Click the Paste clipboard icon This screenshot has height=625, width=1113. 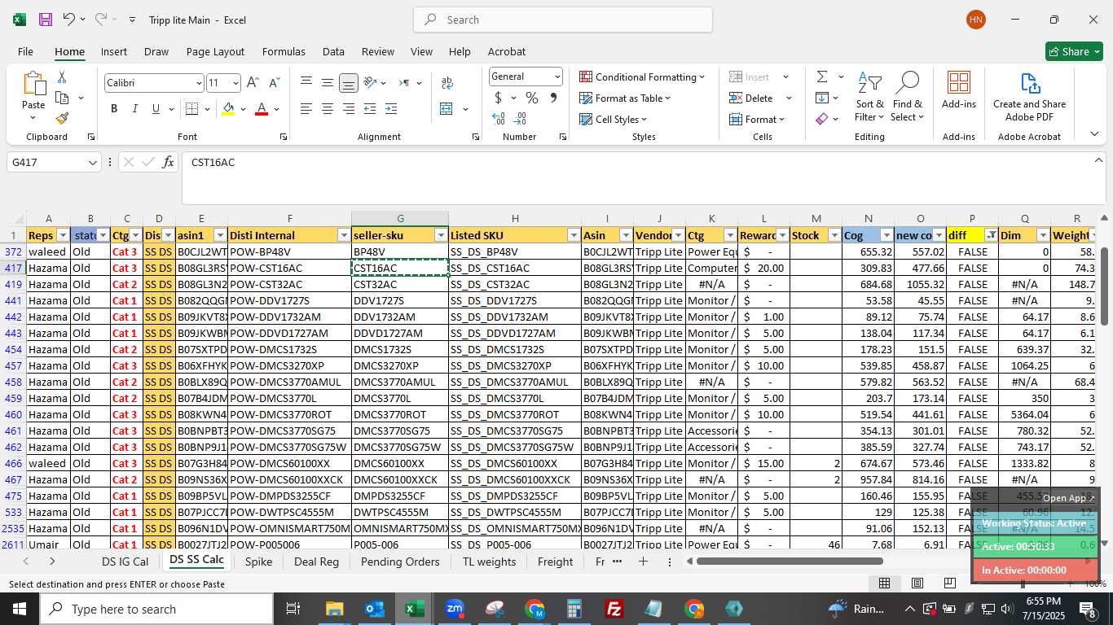pyautogui.click(x=33, y=85)
